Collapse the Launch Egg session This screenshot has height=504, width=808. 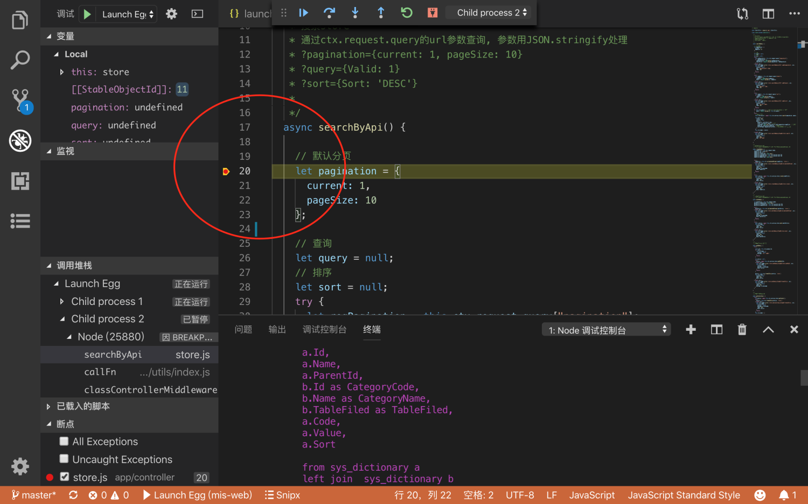click(56, 283)
